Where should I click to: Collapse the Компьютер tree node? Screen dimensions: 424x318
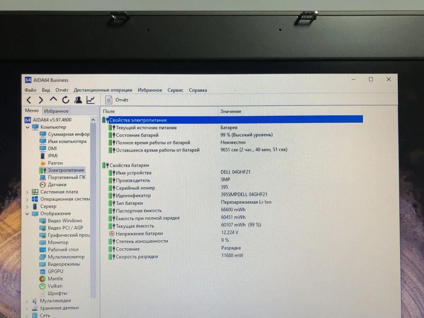(x=28, y=127)
